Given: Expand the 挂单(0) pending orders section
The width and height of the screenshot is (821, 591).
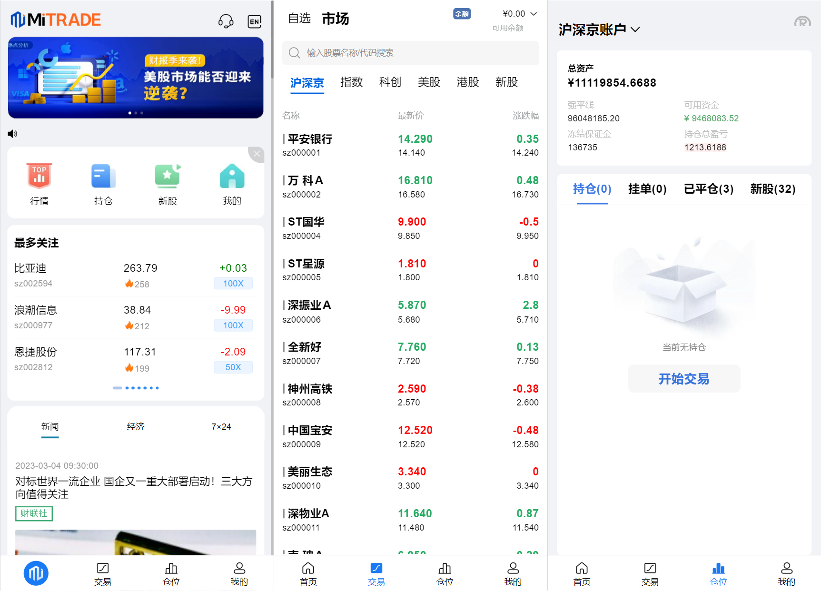Looking at the screenshot, I should (647, 189).
